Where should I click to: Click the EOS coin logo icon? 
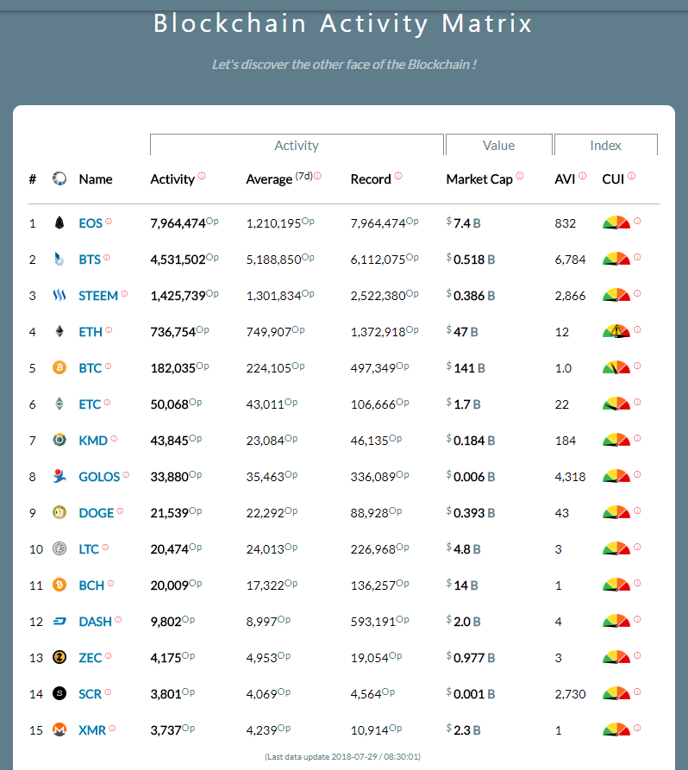tap(59, 223)
